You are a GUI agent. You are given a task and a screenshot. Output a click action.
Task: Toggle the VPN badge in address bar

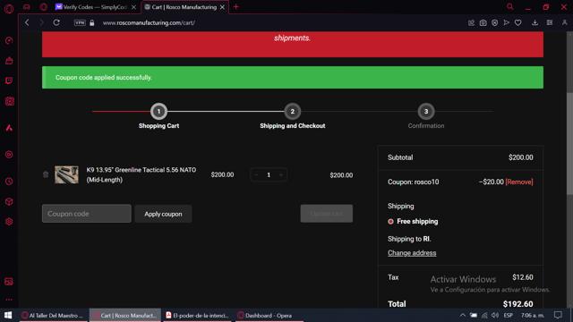pos(80,22)
